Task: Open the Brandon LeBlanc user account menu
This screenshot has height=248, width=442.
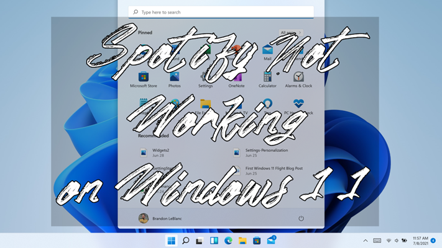Action: (x=160, y=218)
